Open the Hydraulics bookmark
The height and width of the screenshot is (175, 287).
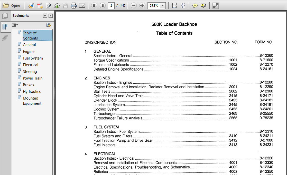pos(32,92)
